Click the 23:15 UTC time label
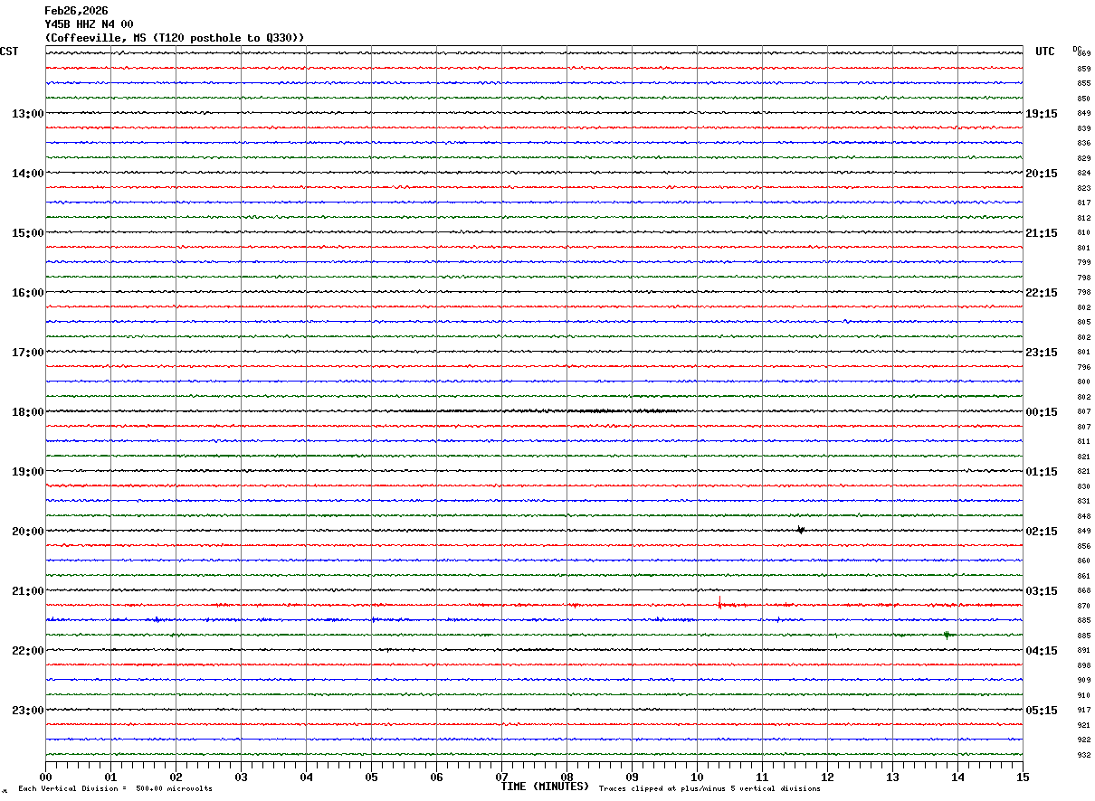This screenshot has width=1095, height=801. click(1042, 353)
